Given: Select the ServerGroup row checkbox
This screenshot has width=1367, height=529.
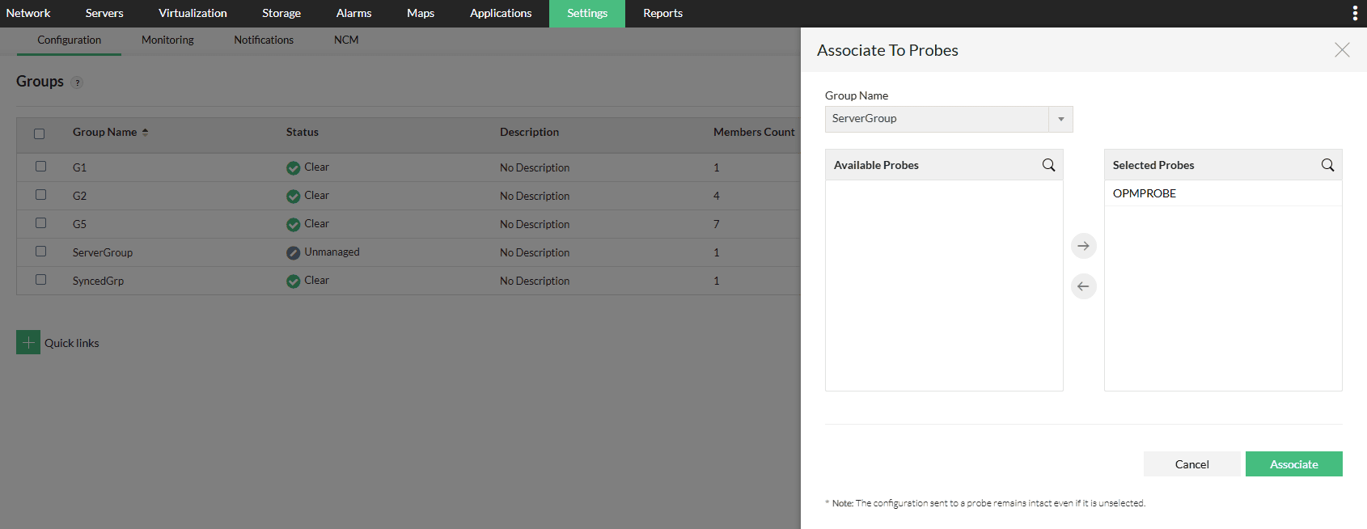Looking at the screenshot, I should pos(40,252).
